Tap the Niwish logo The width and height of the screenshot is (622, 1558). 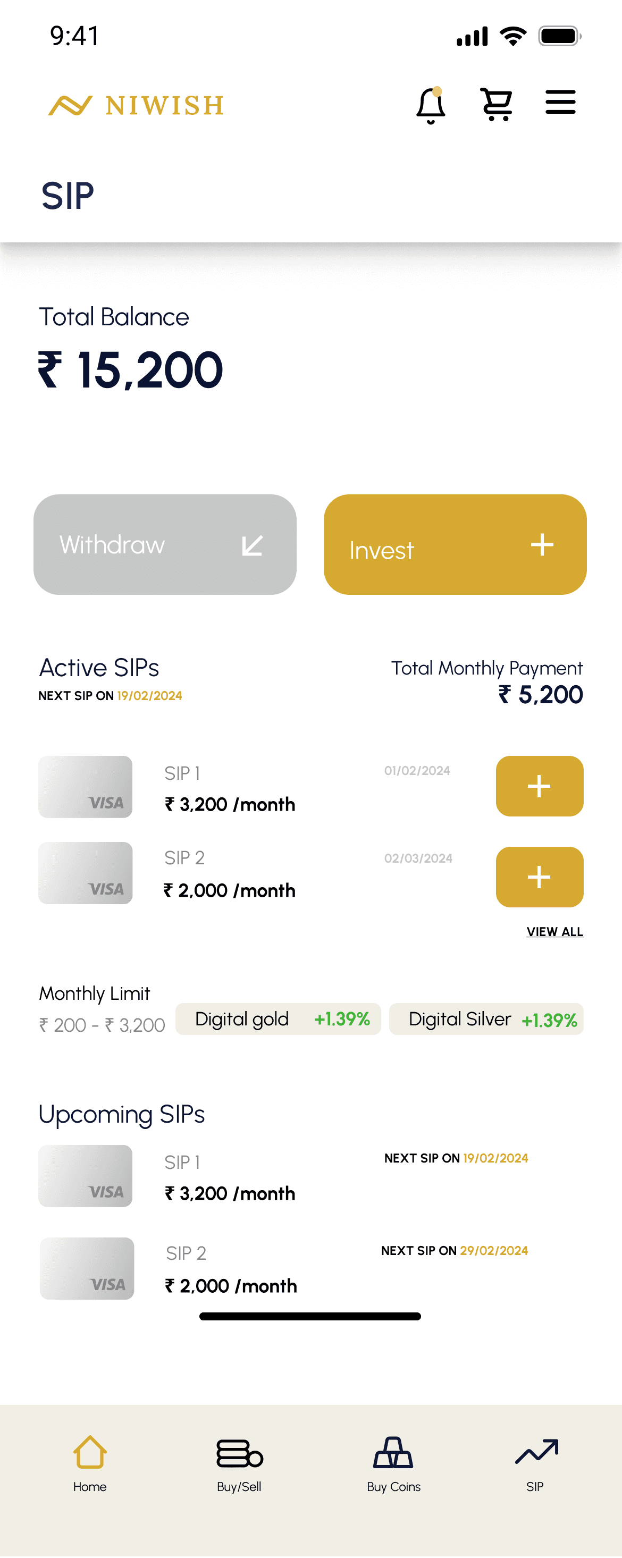click(x=136, y=105)
